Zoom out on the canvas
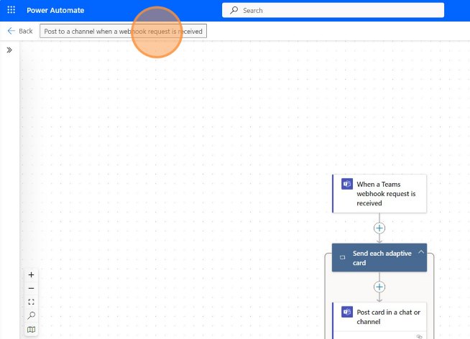Viewport: 470px width, 339px height. [31, 289]
